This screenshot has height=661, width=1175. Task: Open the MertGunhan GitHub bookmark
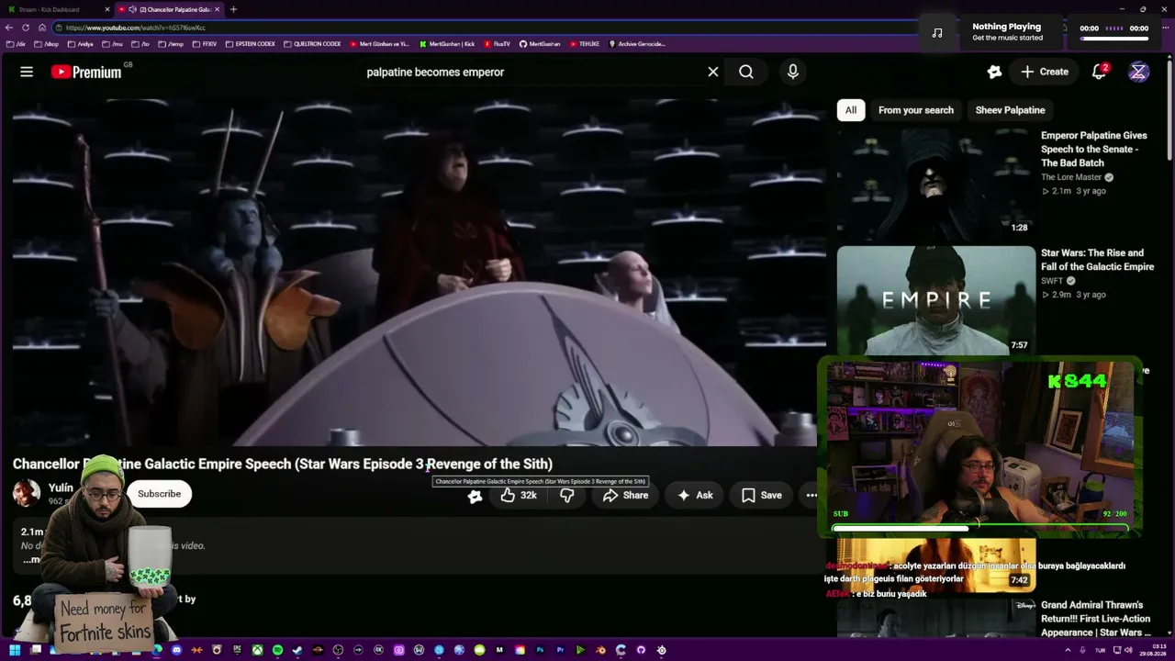540,44
